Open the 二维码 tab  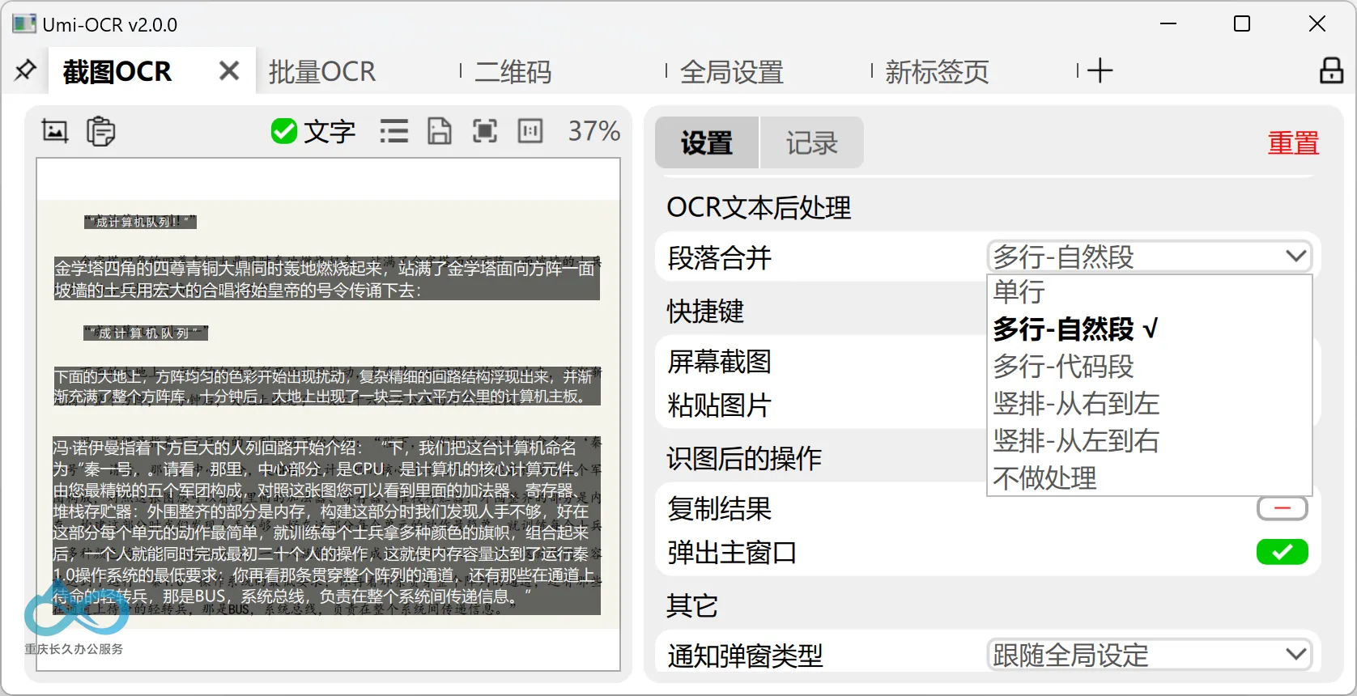click(513, 72)
